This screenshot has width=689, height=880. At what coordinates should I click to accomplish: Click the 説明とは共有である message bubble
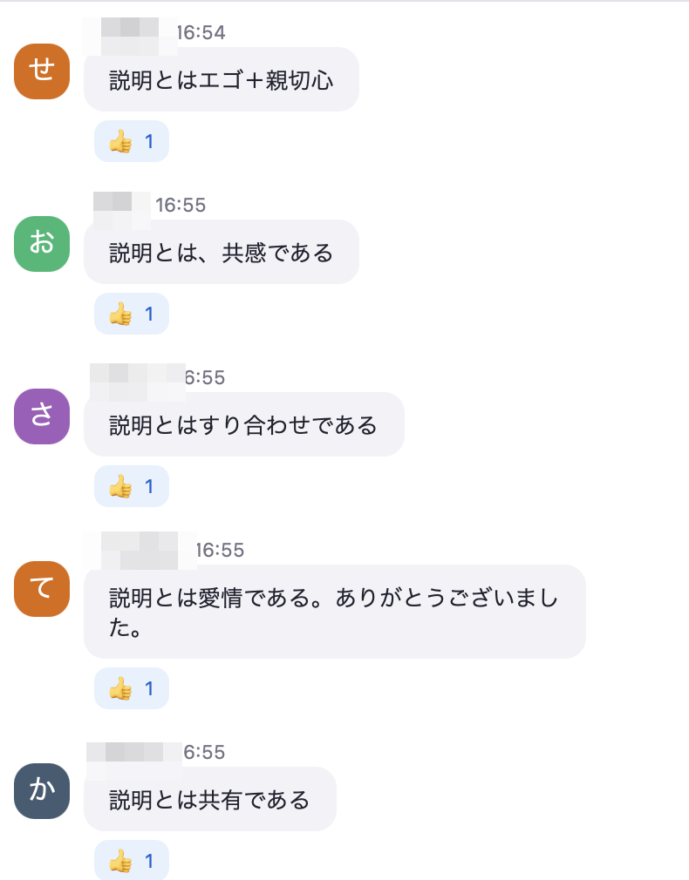coord(209,800)
